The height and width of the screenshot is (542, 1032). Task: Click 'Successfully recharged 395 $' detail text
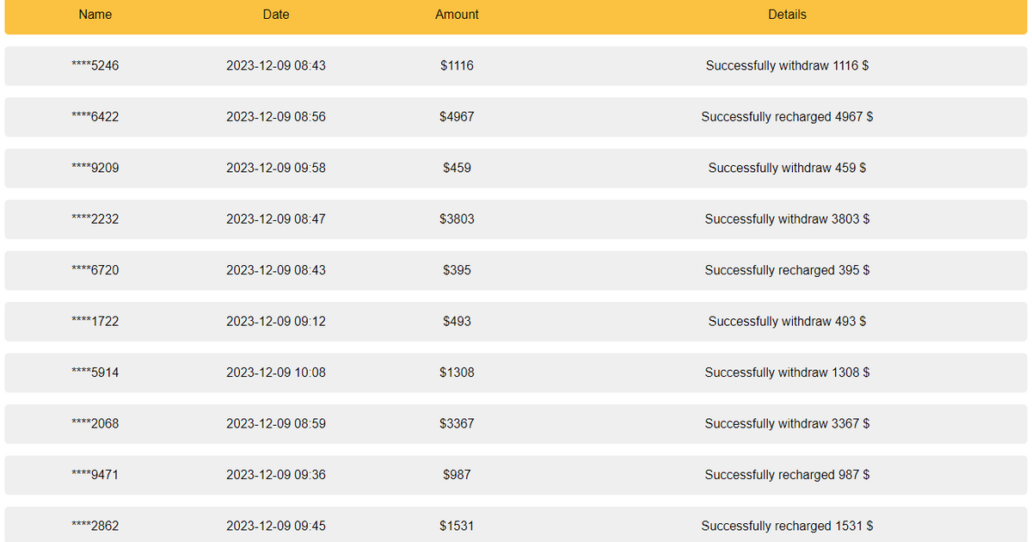coord(787,270)
